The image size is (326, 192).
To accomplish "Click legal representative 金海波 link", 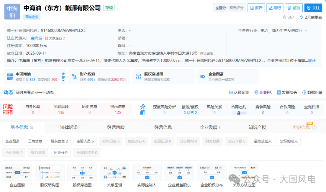I will pyautogui.click(x=37, y=38).
